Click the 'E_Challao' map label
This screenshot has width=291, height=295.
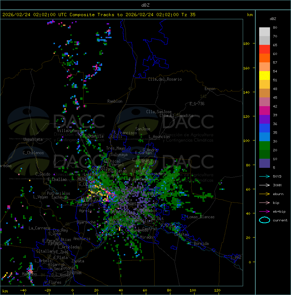pyautogui.click(x=57, y=179)
